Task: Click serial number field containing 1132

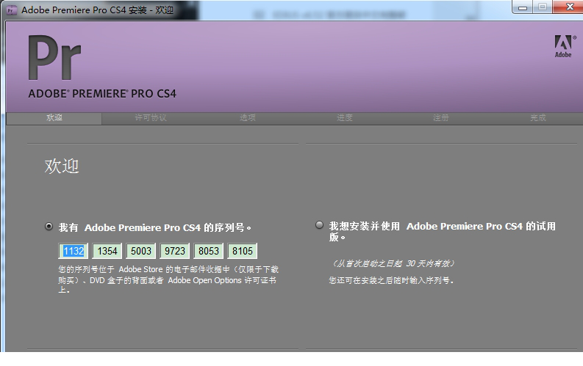Action: [x=74, y=251]
